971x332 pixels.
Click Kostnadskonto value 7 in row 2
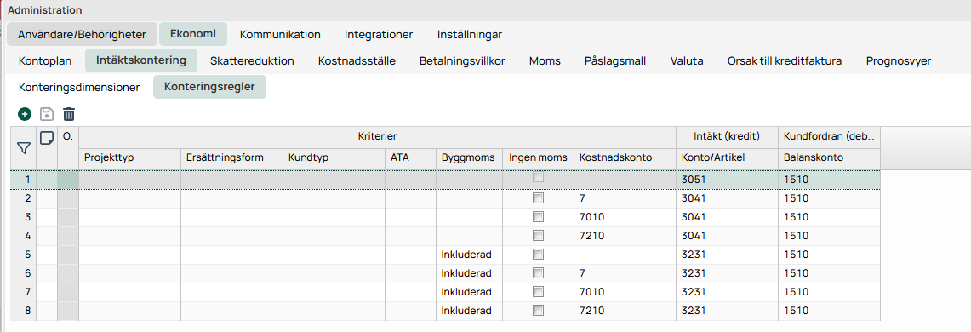(625, 199)
